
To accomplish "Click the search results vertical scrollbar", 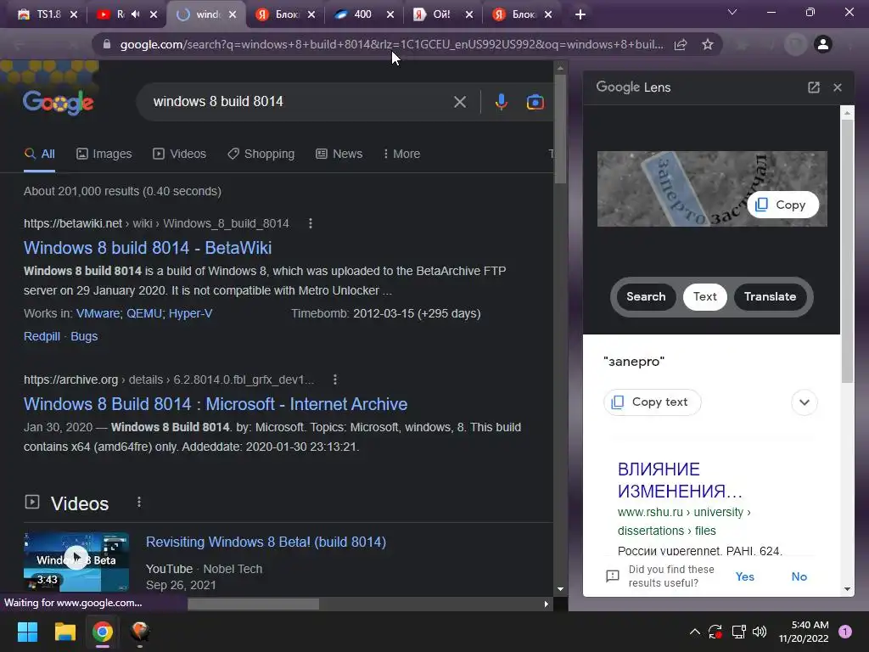I will [560, 129].
